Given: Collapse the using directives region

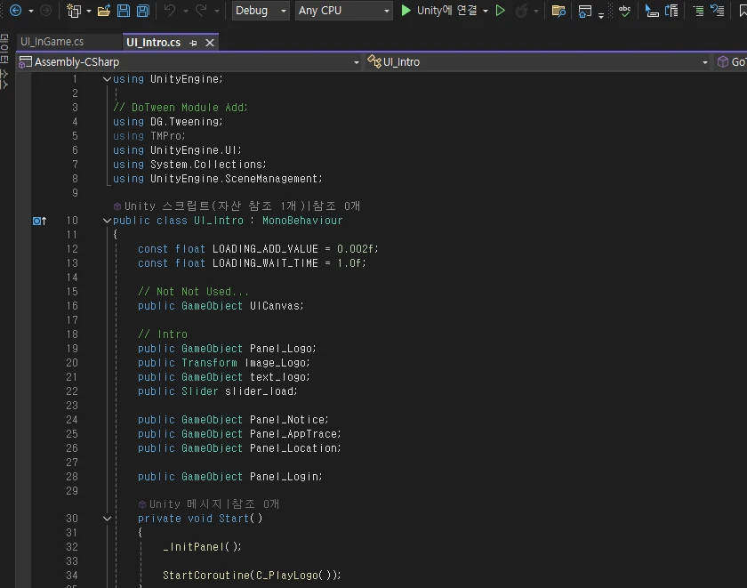Looking at the screenshot, I should click(x=107, y=79).
